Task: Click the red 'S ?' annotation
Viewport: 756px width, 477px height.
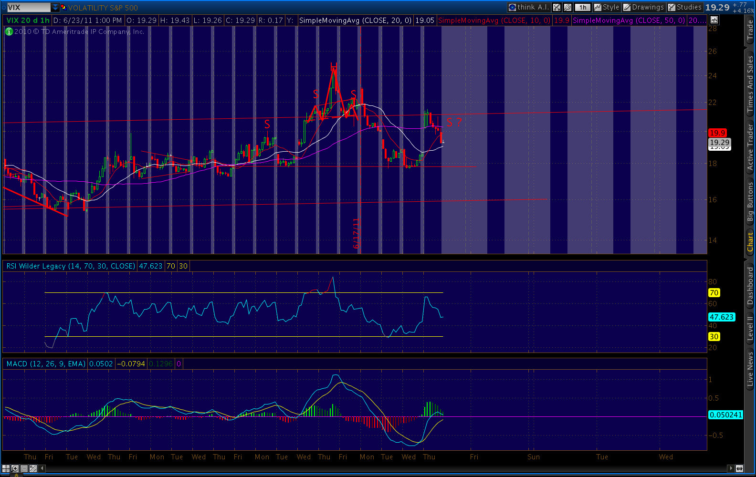Action: click(x=454, y=123)
